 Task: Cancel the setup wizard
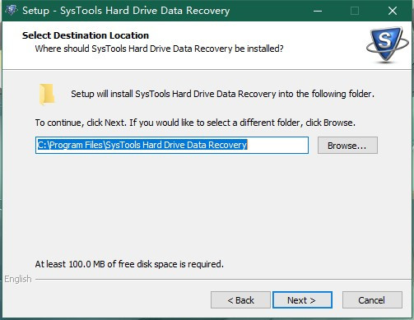[372, 300]
